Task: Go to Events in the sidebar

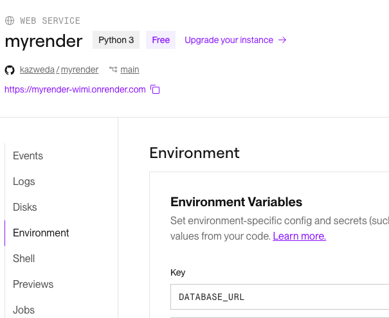Action: pos(28,156)
